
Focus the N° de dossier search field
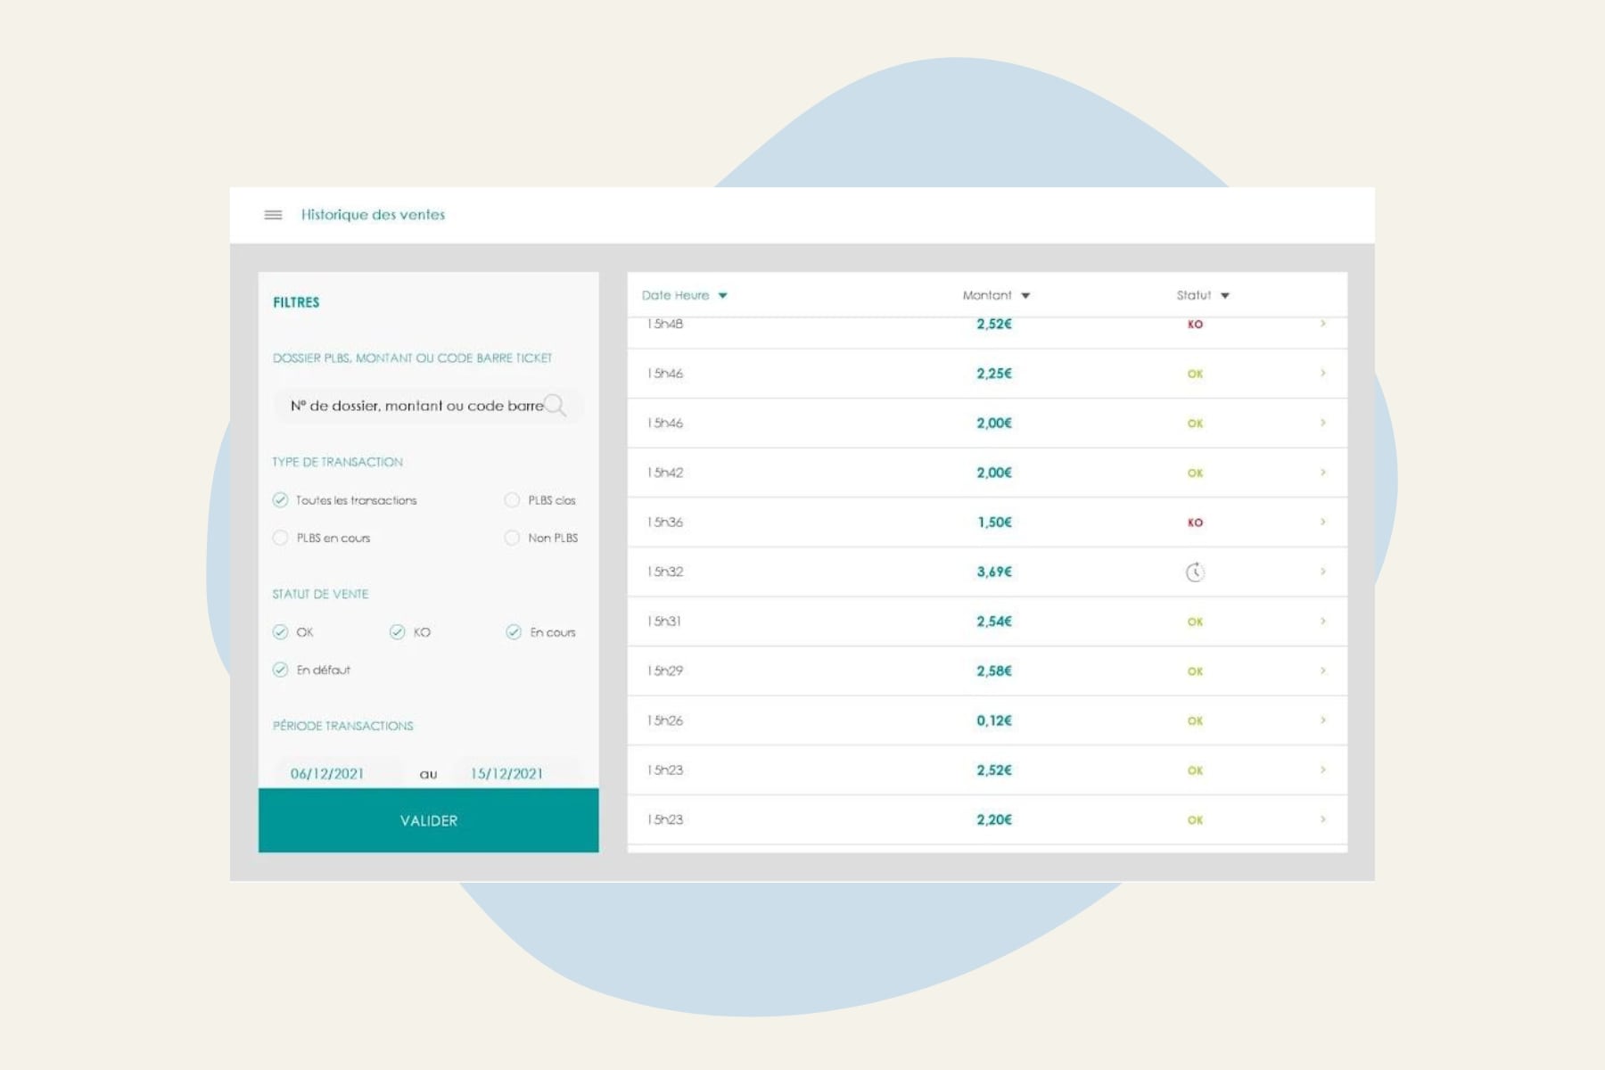pyautogui.click(x=428, y=406)
